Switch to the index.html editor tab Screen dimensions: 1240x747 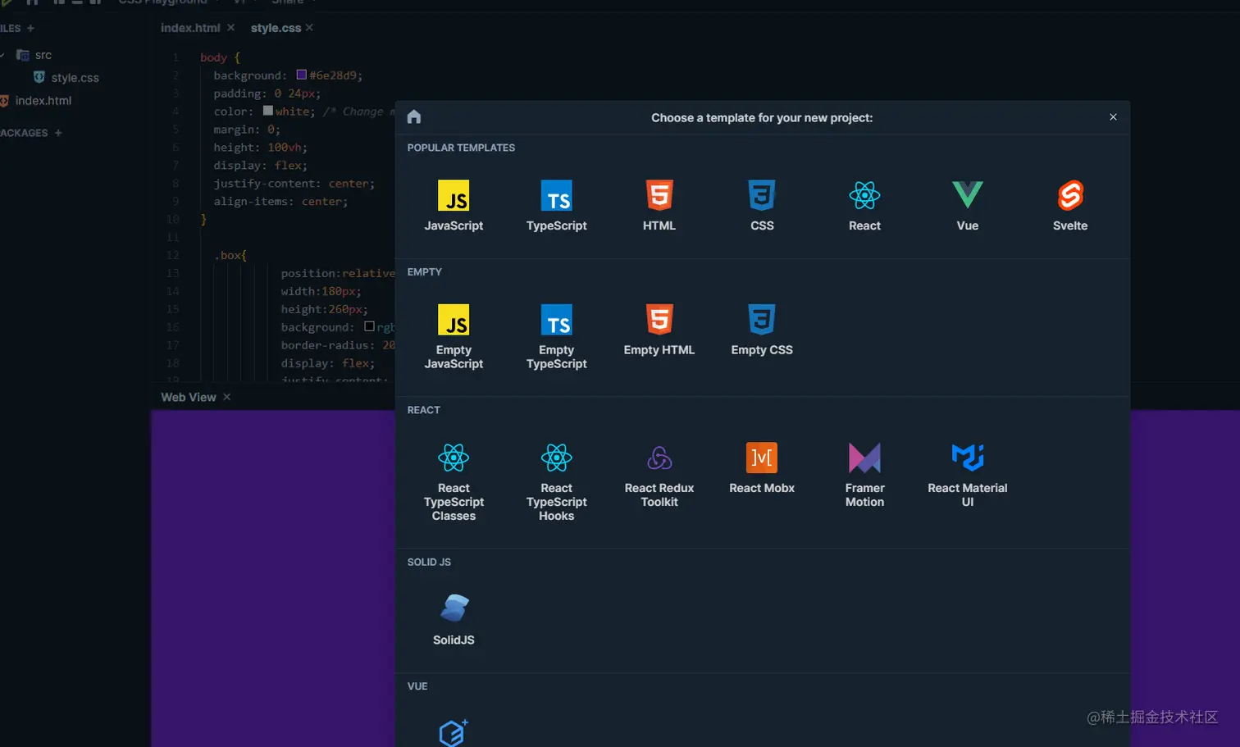point(190,28)
